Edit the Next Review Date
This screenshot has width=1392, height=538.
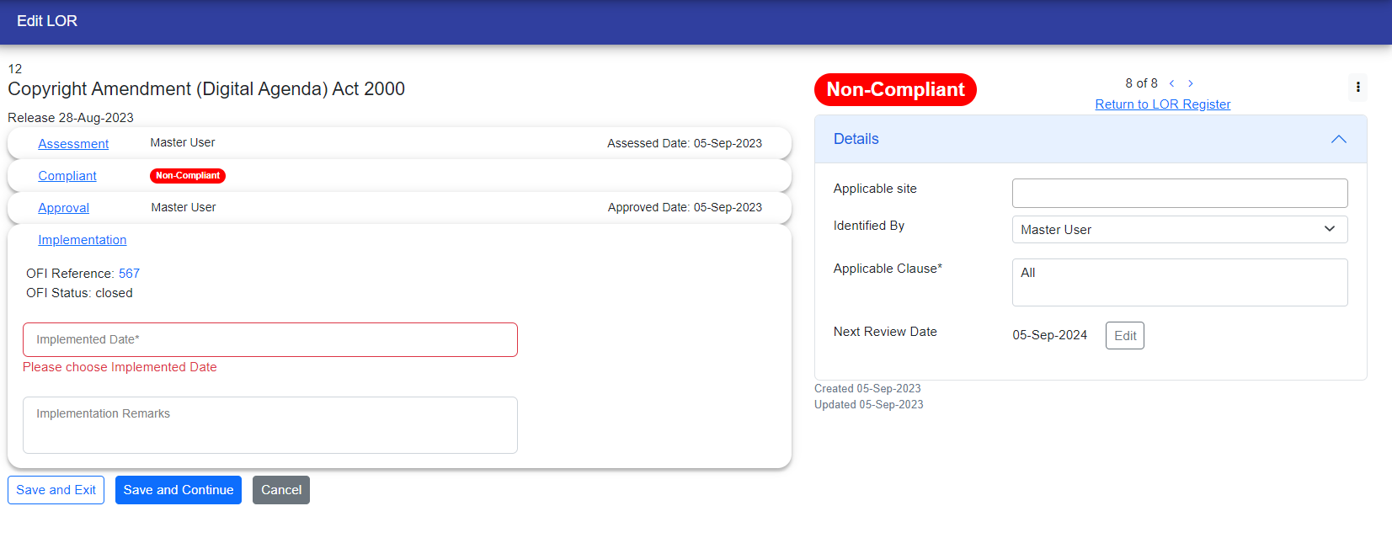coord(1124,336)
